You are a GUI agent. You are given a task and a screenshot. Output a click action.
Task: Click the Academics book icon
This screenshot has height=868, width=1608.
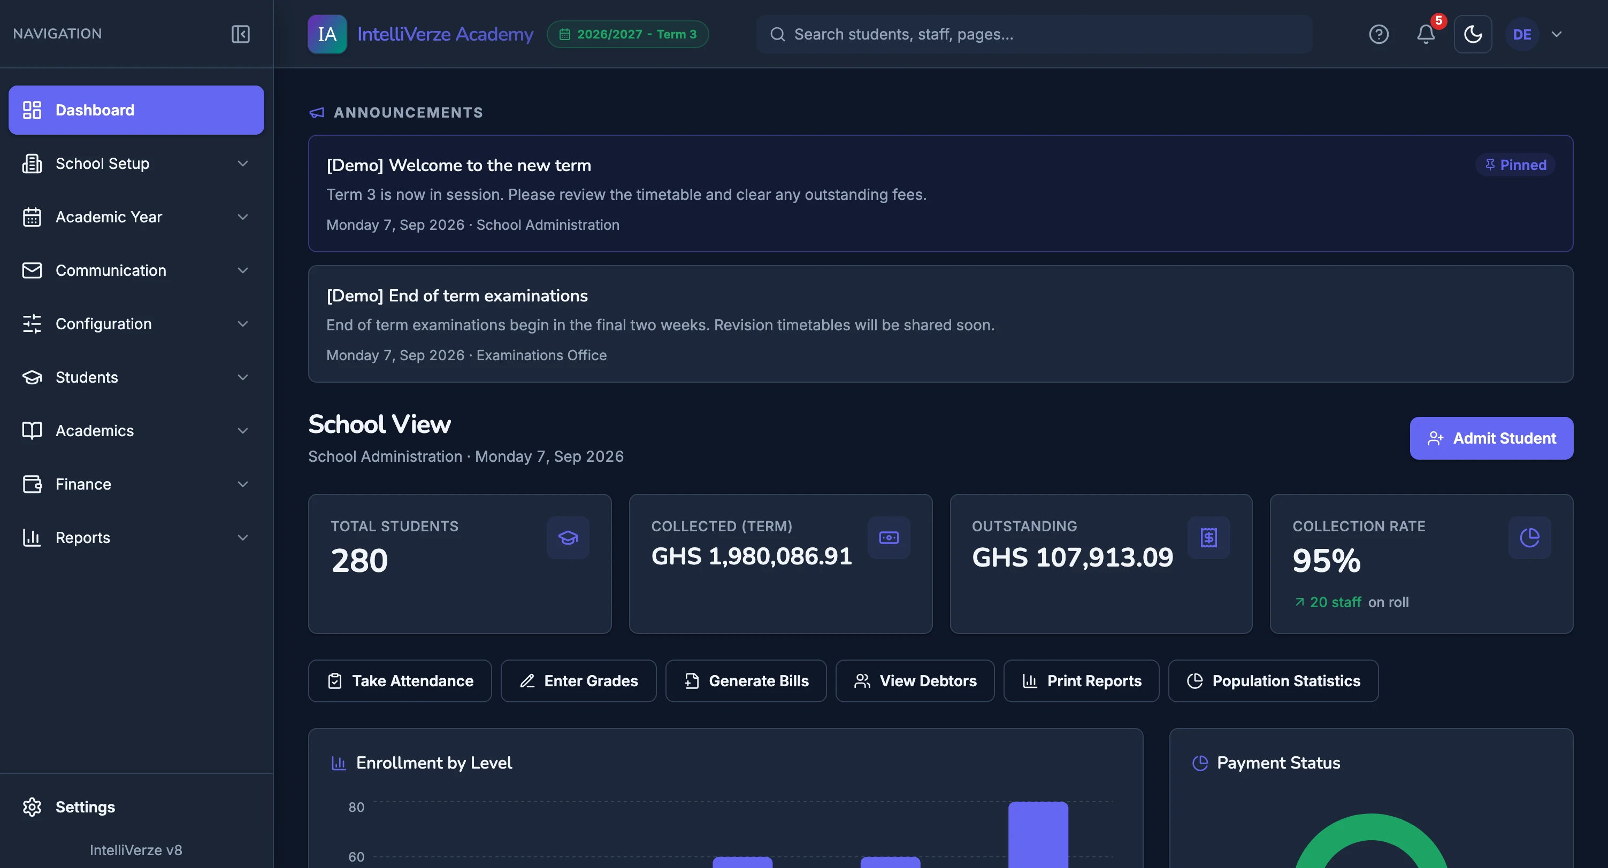[x=32, y=431]
